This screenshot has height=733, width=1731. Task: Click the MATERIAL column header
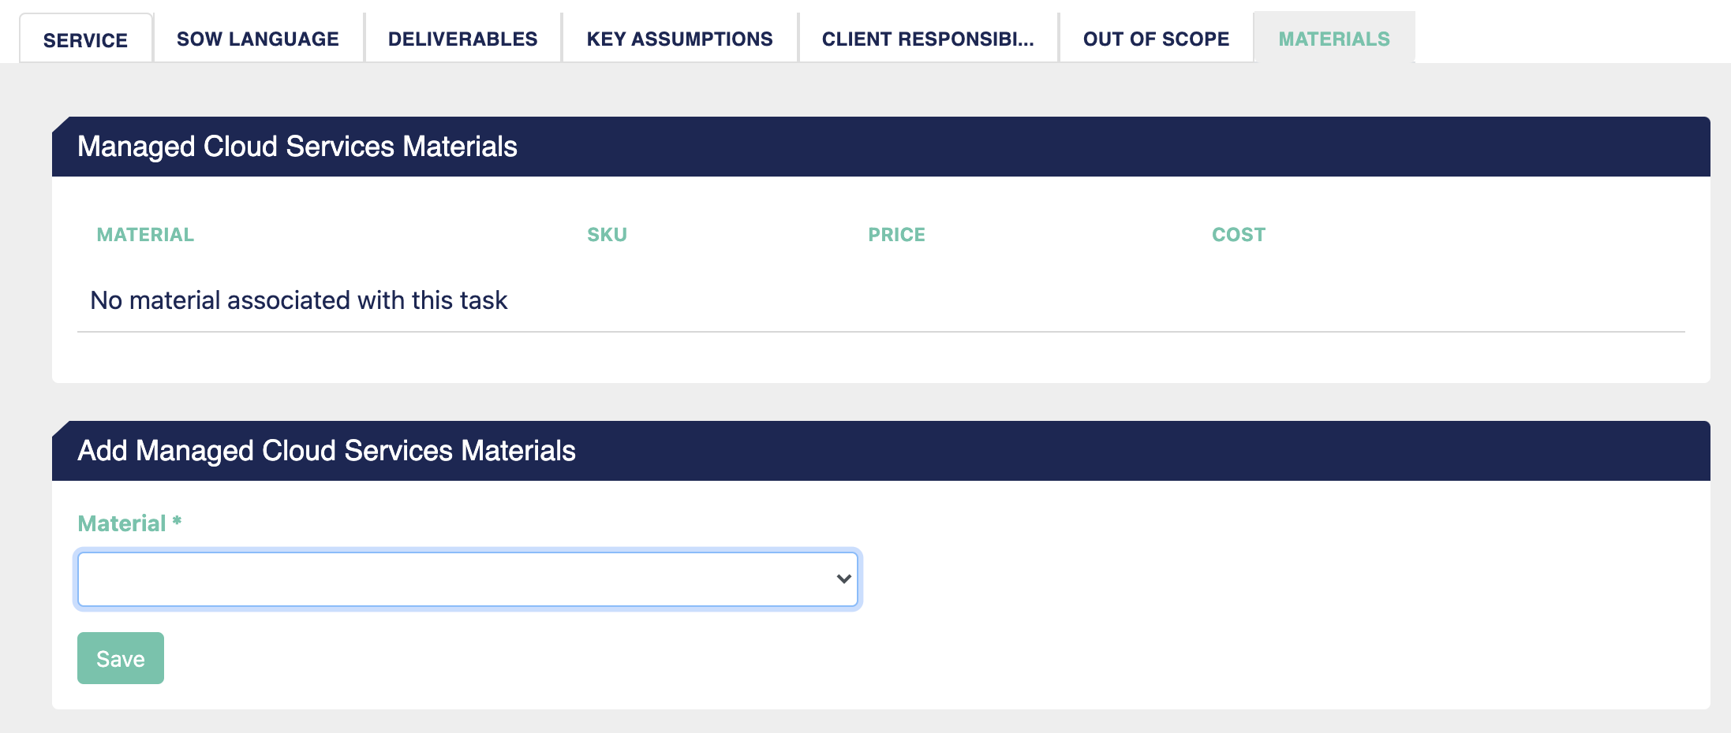pos(145,235)
